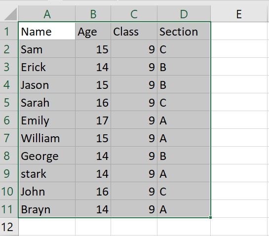Select column B header
This screenshot has height=236, width=269.
pos(93,14)
